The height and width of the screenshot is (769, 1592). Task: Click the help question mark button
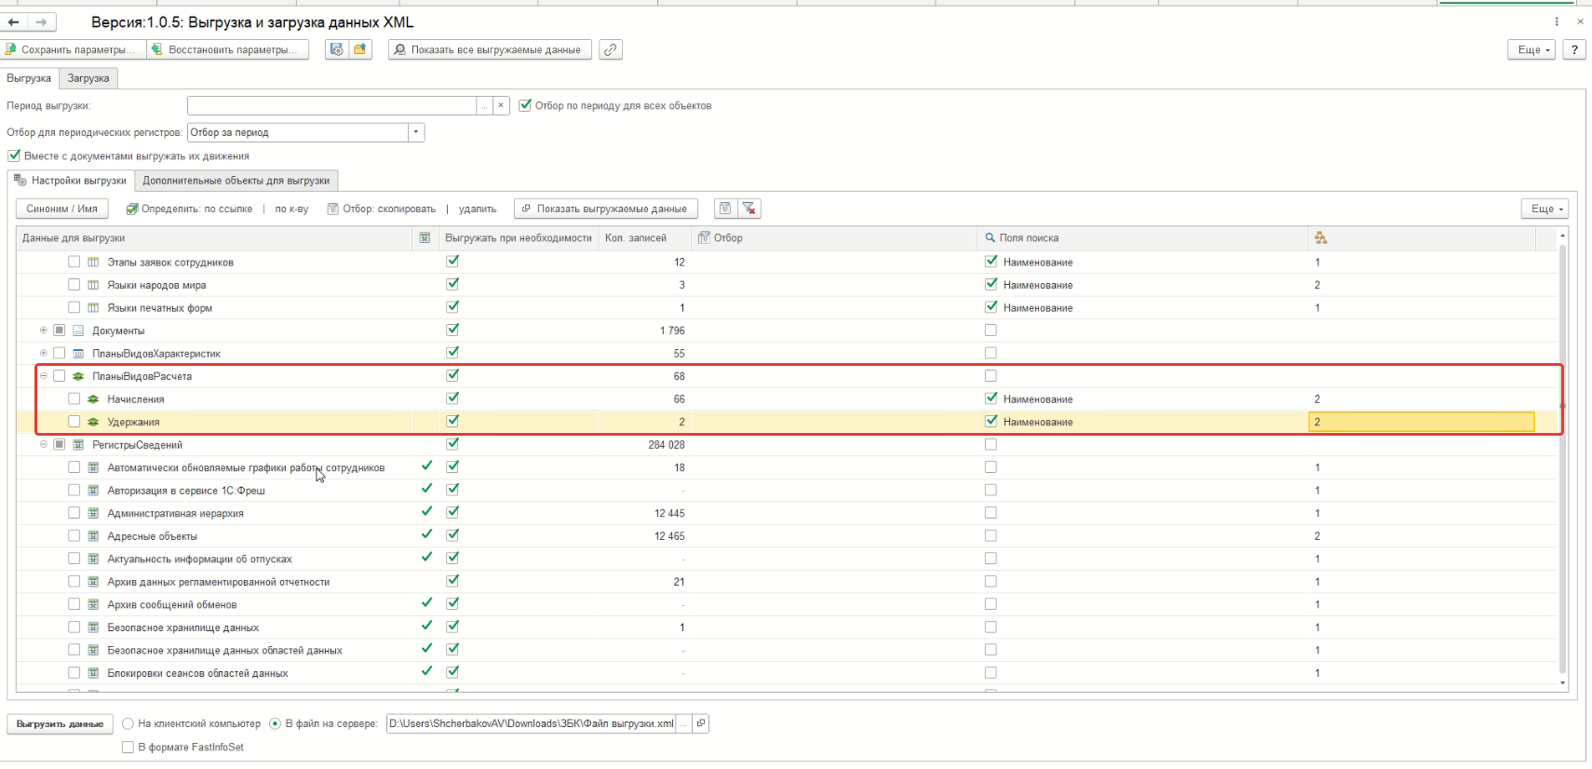point(1574,50)
